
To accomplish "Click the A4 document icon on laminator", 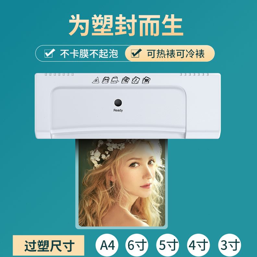I will click(105, 80).
